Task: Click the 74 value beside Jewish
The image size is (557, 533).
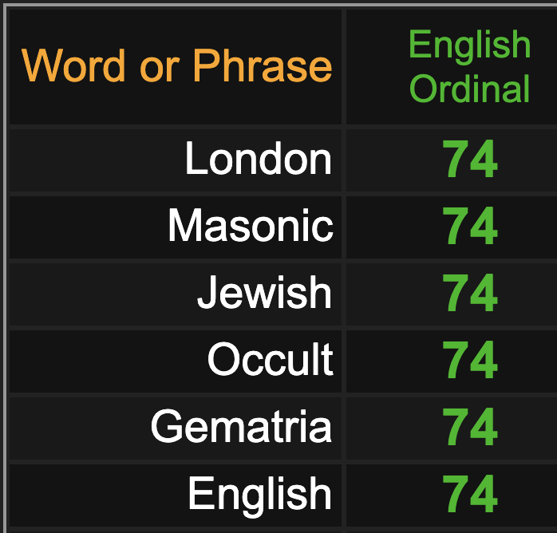Action: [469, 293]
